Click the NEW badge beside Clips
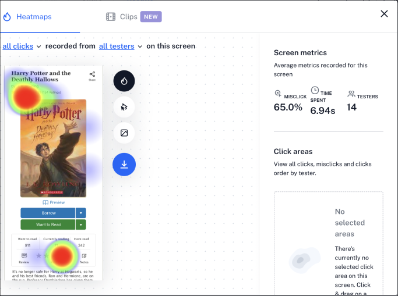 pyautogui.click(x=151, y=17)
